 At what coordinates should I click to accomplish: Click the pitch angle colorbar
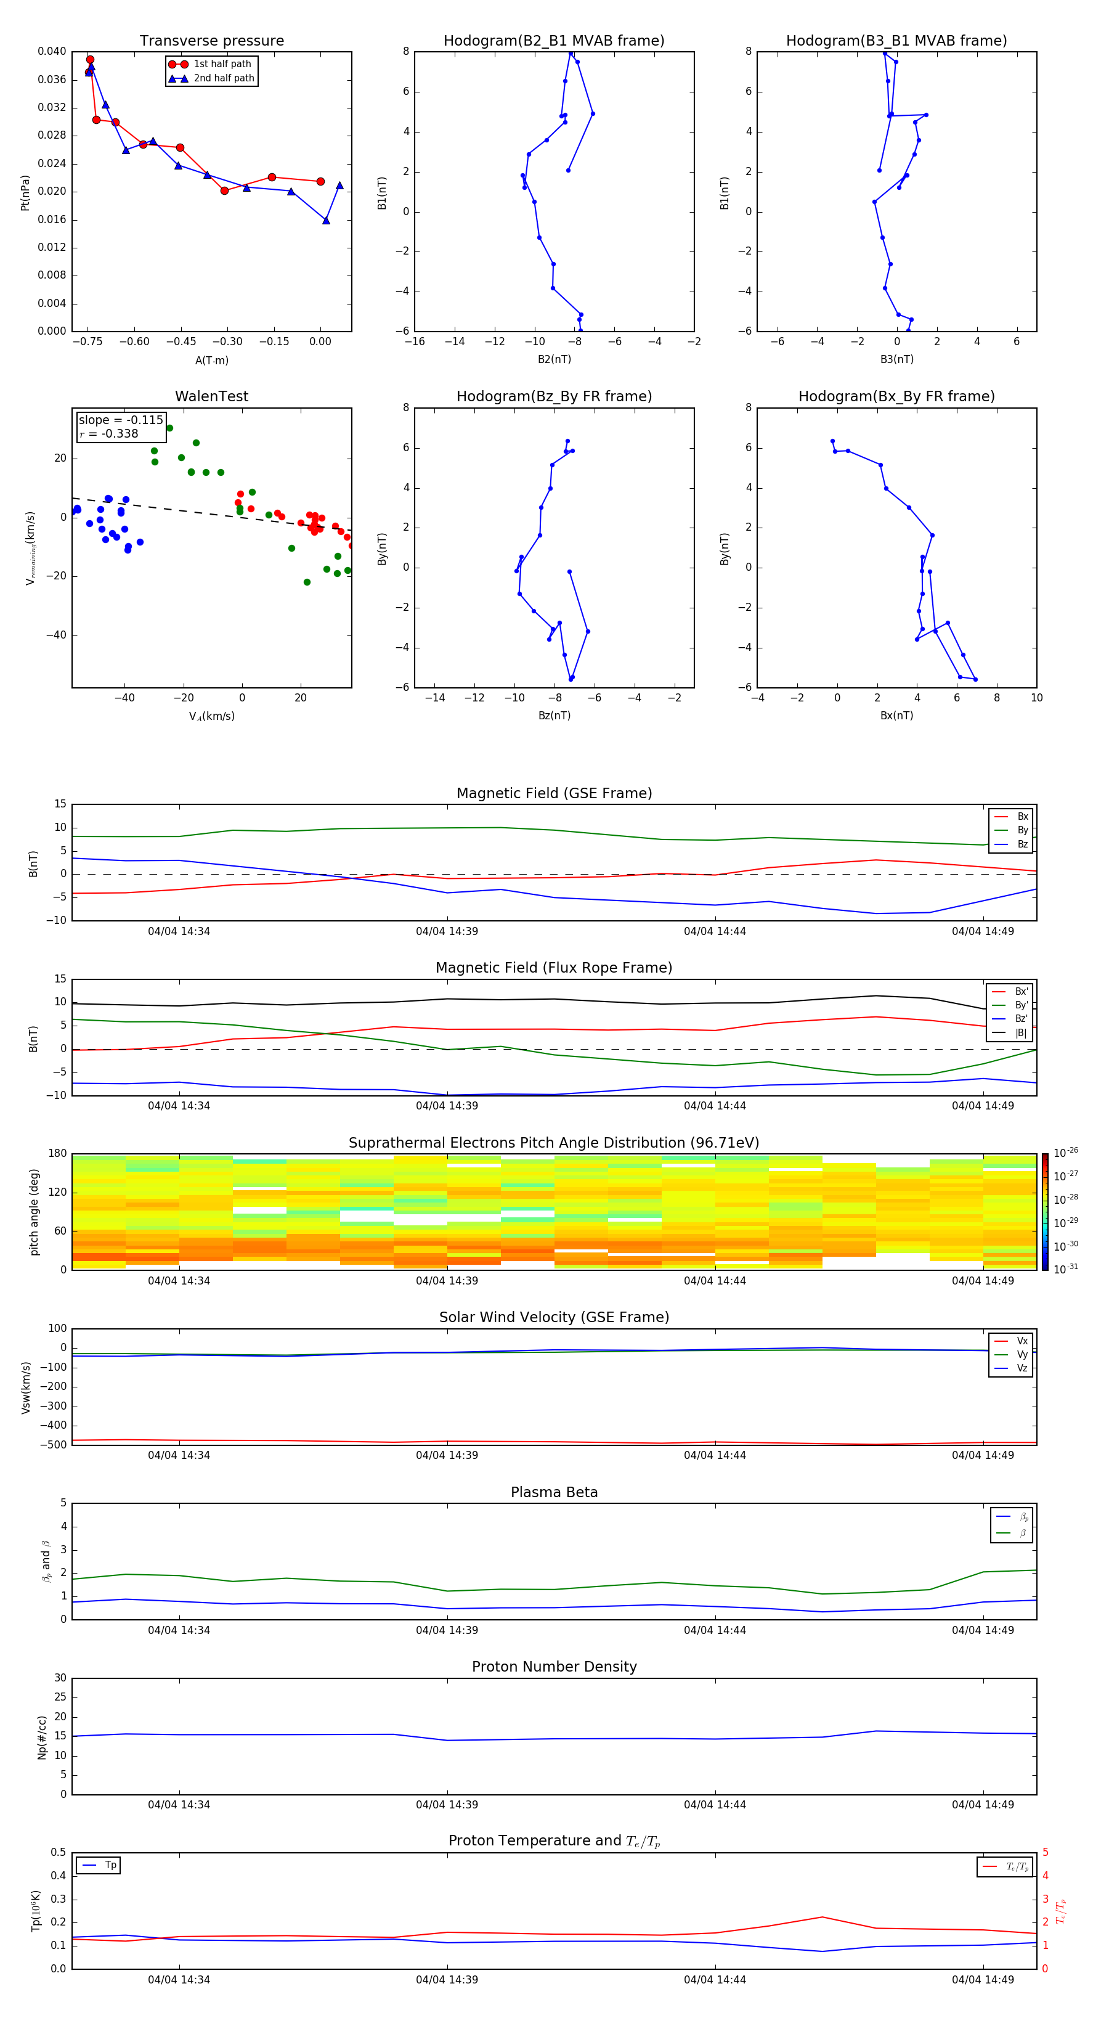click(x=1045, y=1212)
